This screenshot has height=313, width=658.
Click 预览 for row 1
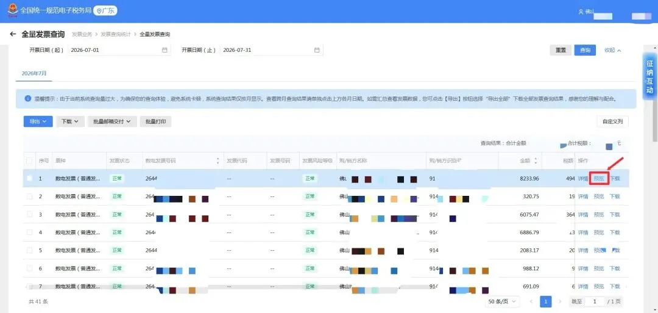click(599, 179)
